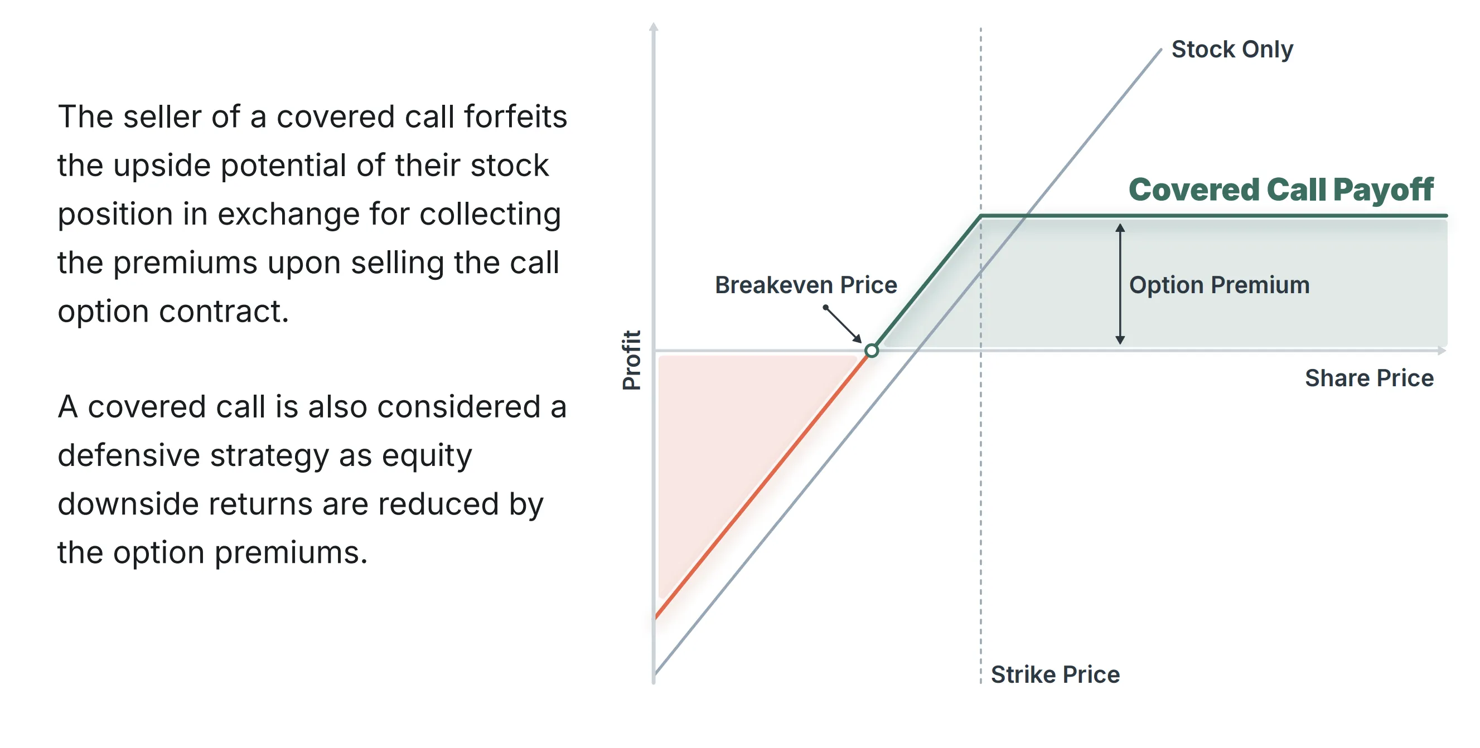Viewport: 1480px width, 748px height.
Task: Click the Option Premium double-headed arrow
Action: coord(1120,284)
